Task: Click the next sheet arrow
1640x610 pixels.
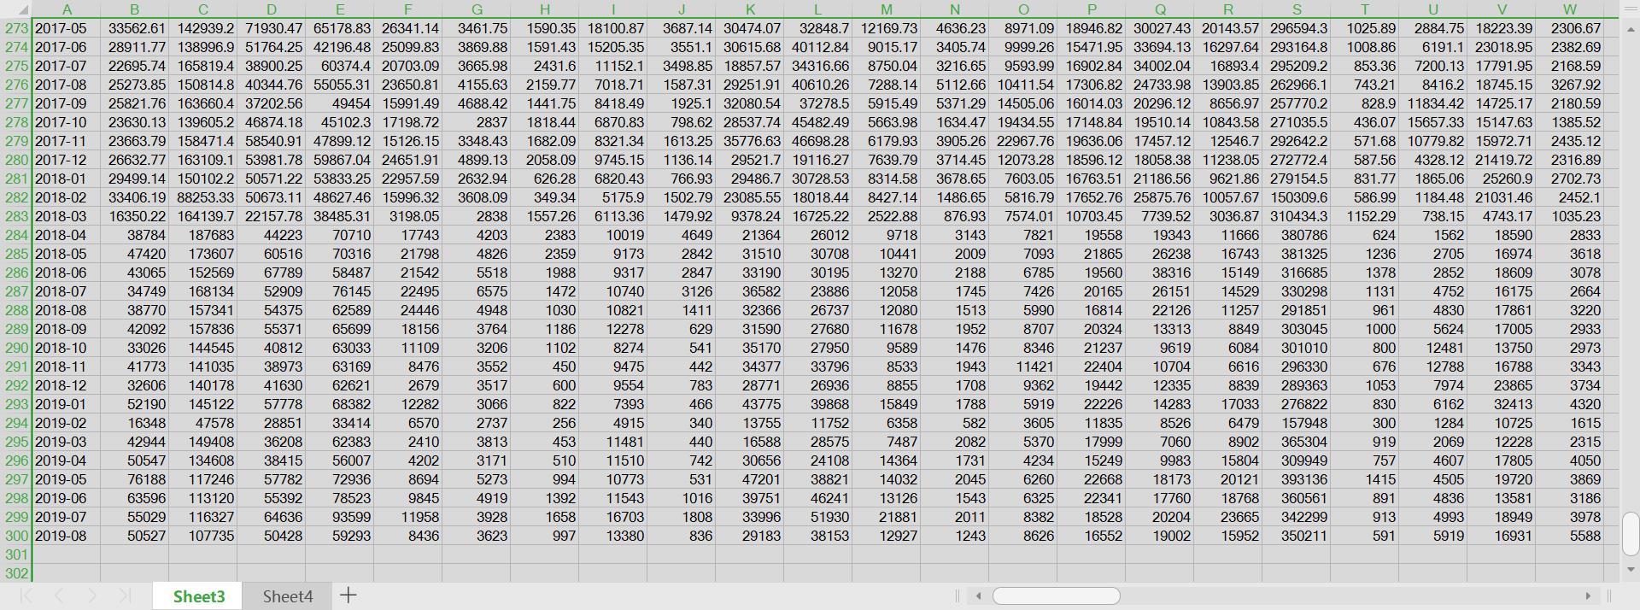Action: 91,595
